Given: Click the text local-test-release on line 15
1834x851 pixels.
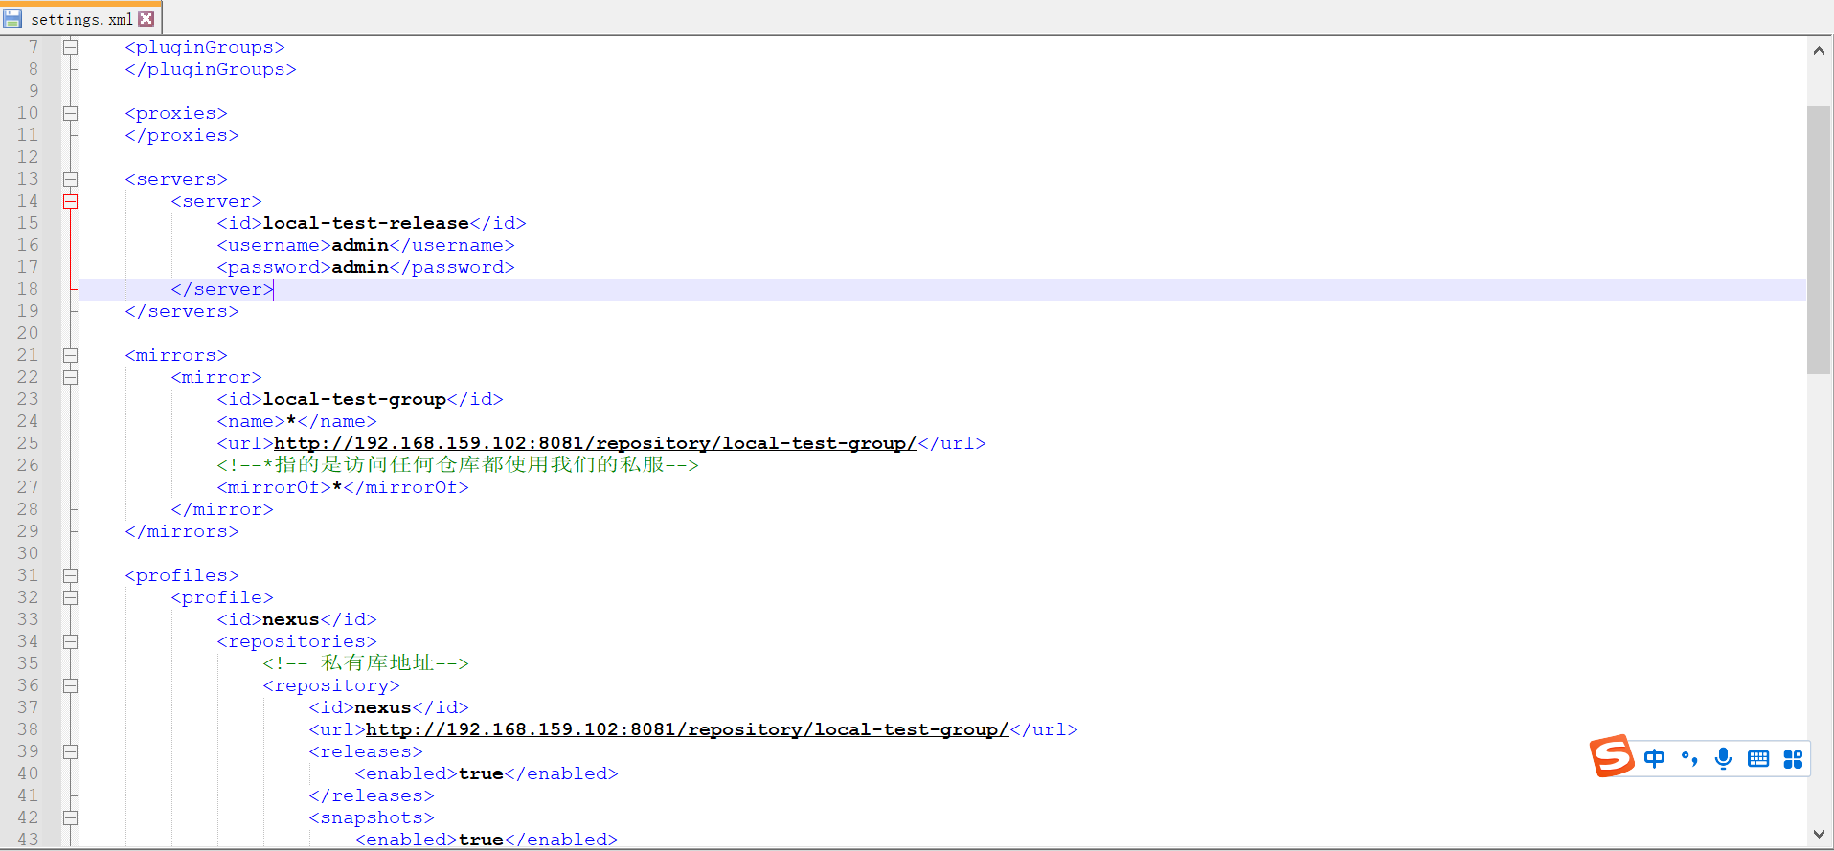Looking at the screenshot, I should click(x=366, y=223).
